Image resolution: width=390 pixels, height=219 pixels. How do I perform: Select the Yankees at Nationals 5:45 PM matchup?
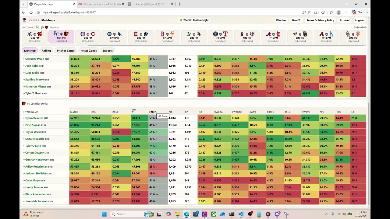pyautogui.click(x=35, y=37)
